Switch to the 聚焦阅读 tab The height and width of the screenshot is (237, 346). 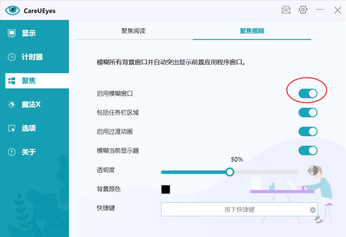point(133,31)
